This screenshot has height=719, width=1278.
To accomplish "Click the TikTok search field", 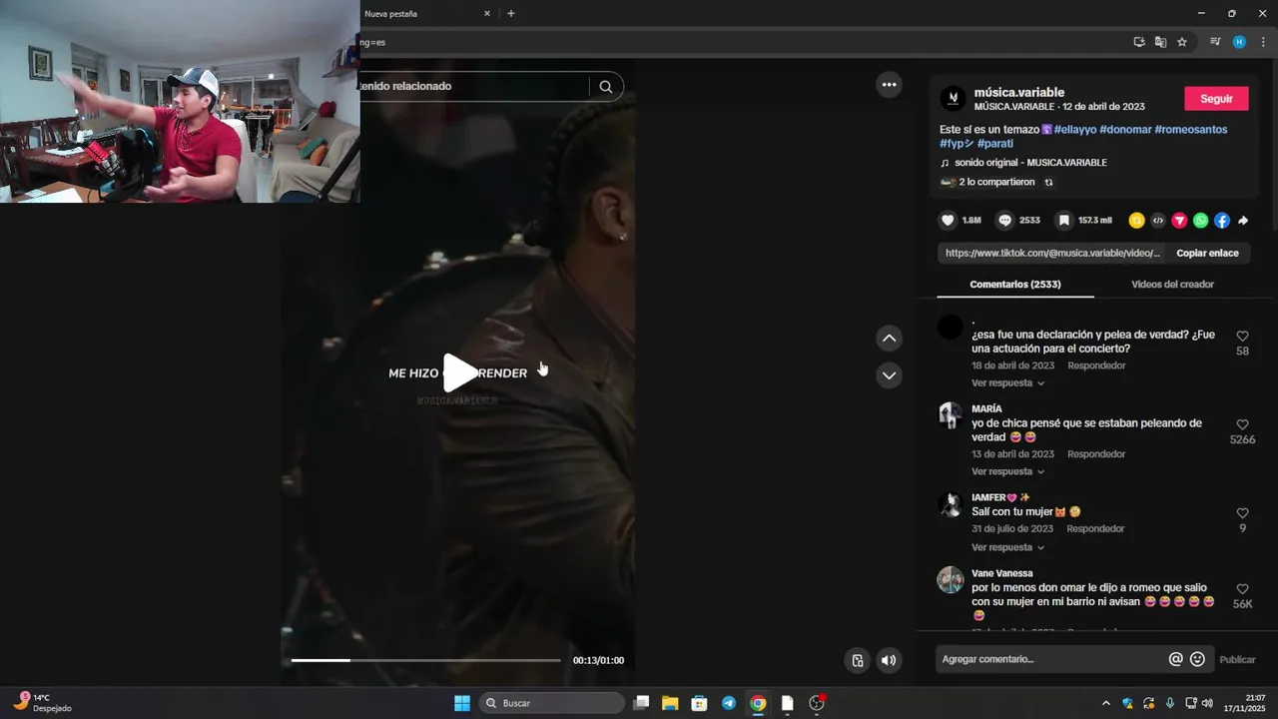I will click(x=473, y=86).
